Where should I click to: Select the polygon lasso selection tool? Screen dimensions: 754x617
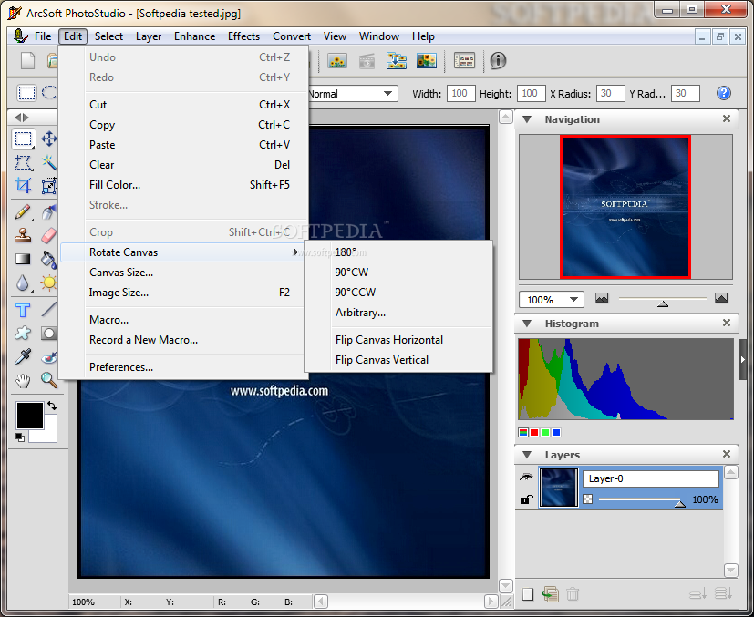pyautogui.click(x=23, y=162)
